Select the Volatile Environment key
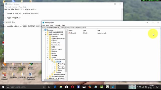 tap(58, 76)
